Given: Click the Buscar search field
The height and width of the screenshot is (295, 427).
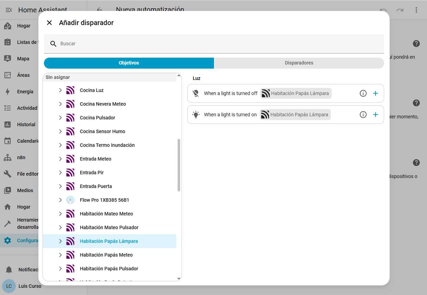Looking at the screenshot, I should pos(220,44).
